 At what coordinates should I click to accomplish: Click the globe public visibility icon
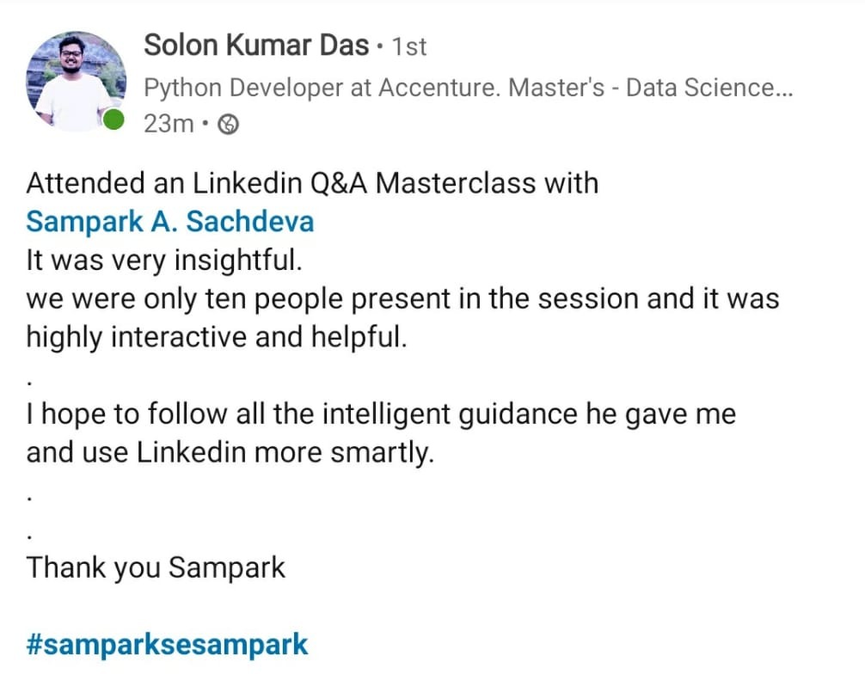point(229,125)
